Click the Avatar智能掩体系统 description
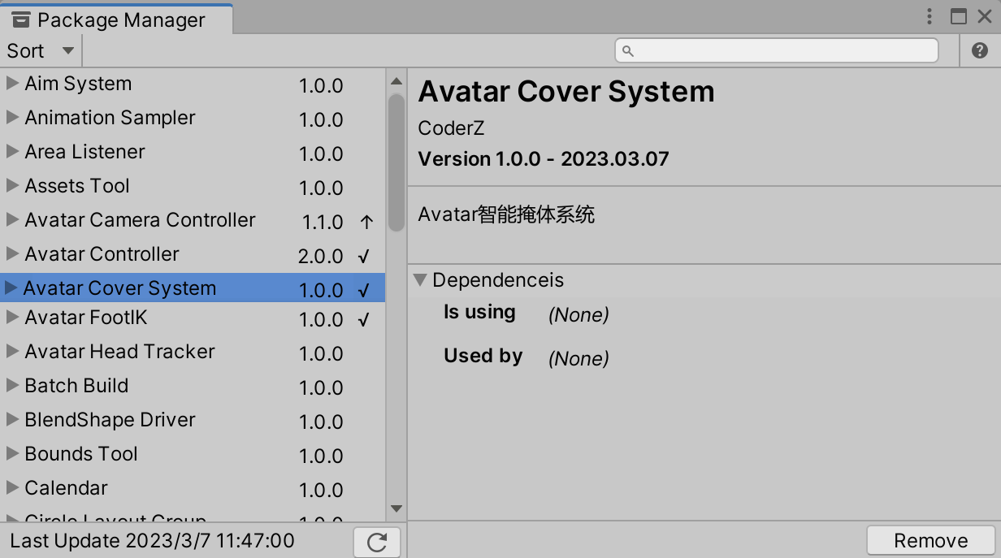1001x558 pixels. (506, 214)
